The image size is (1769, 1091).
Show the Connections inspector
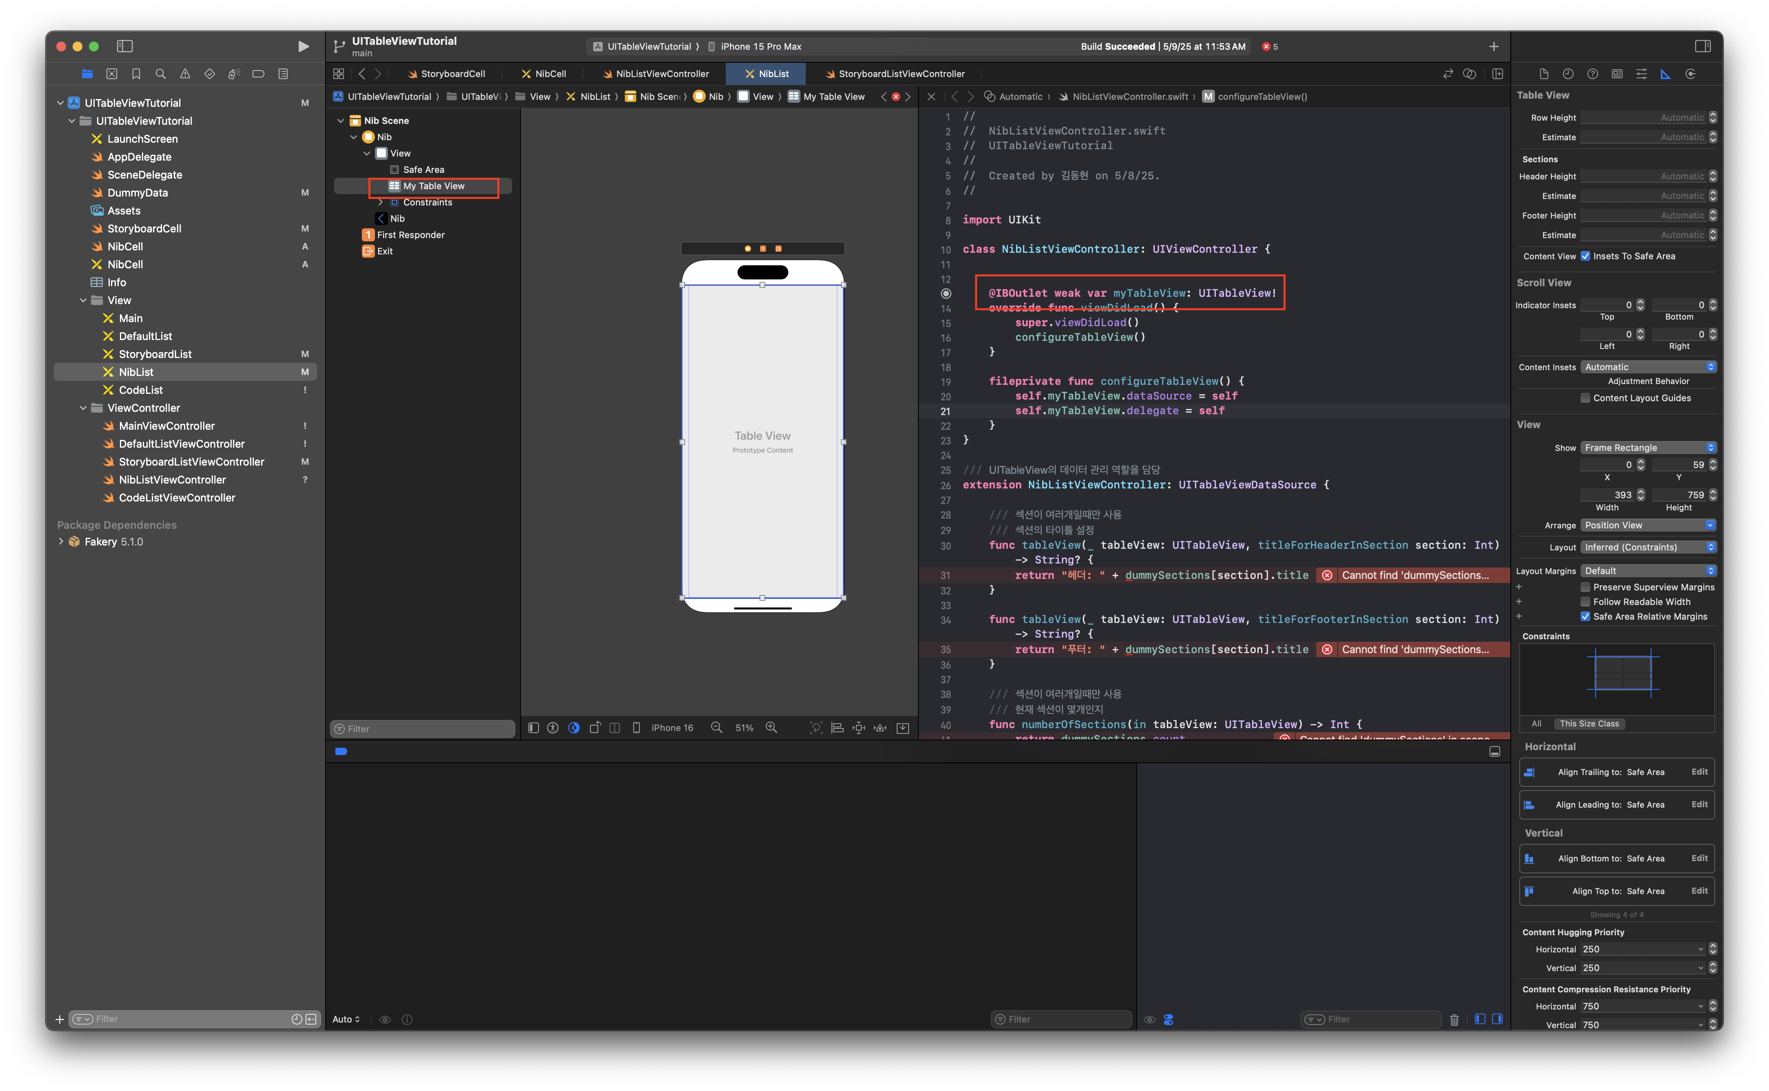click(1690, 74)
